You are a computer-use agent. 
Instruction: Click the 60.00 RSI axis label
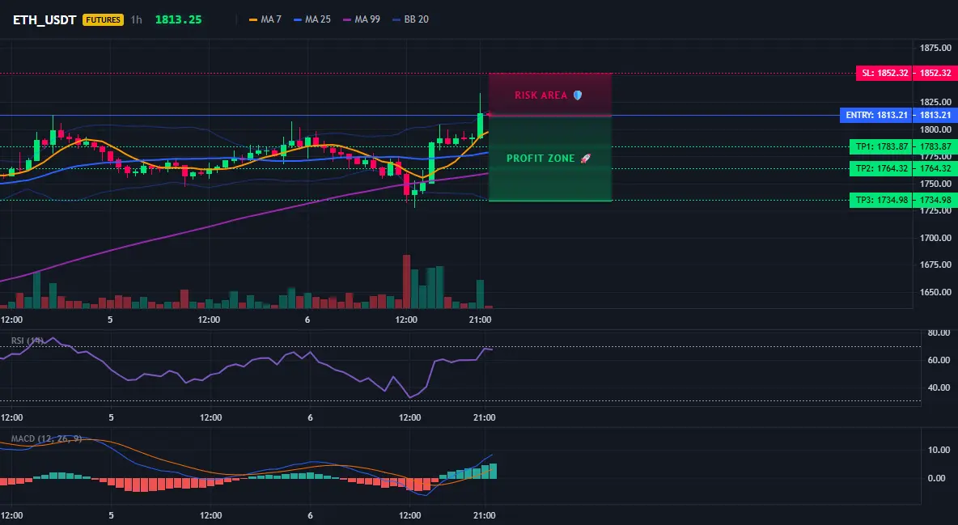point(939,360)
